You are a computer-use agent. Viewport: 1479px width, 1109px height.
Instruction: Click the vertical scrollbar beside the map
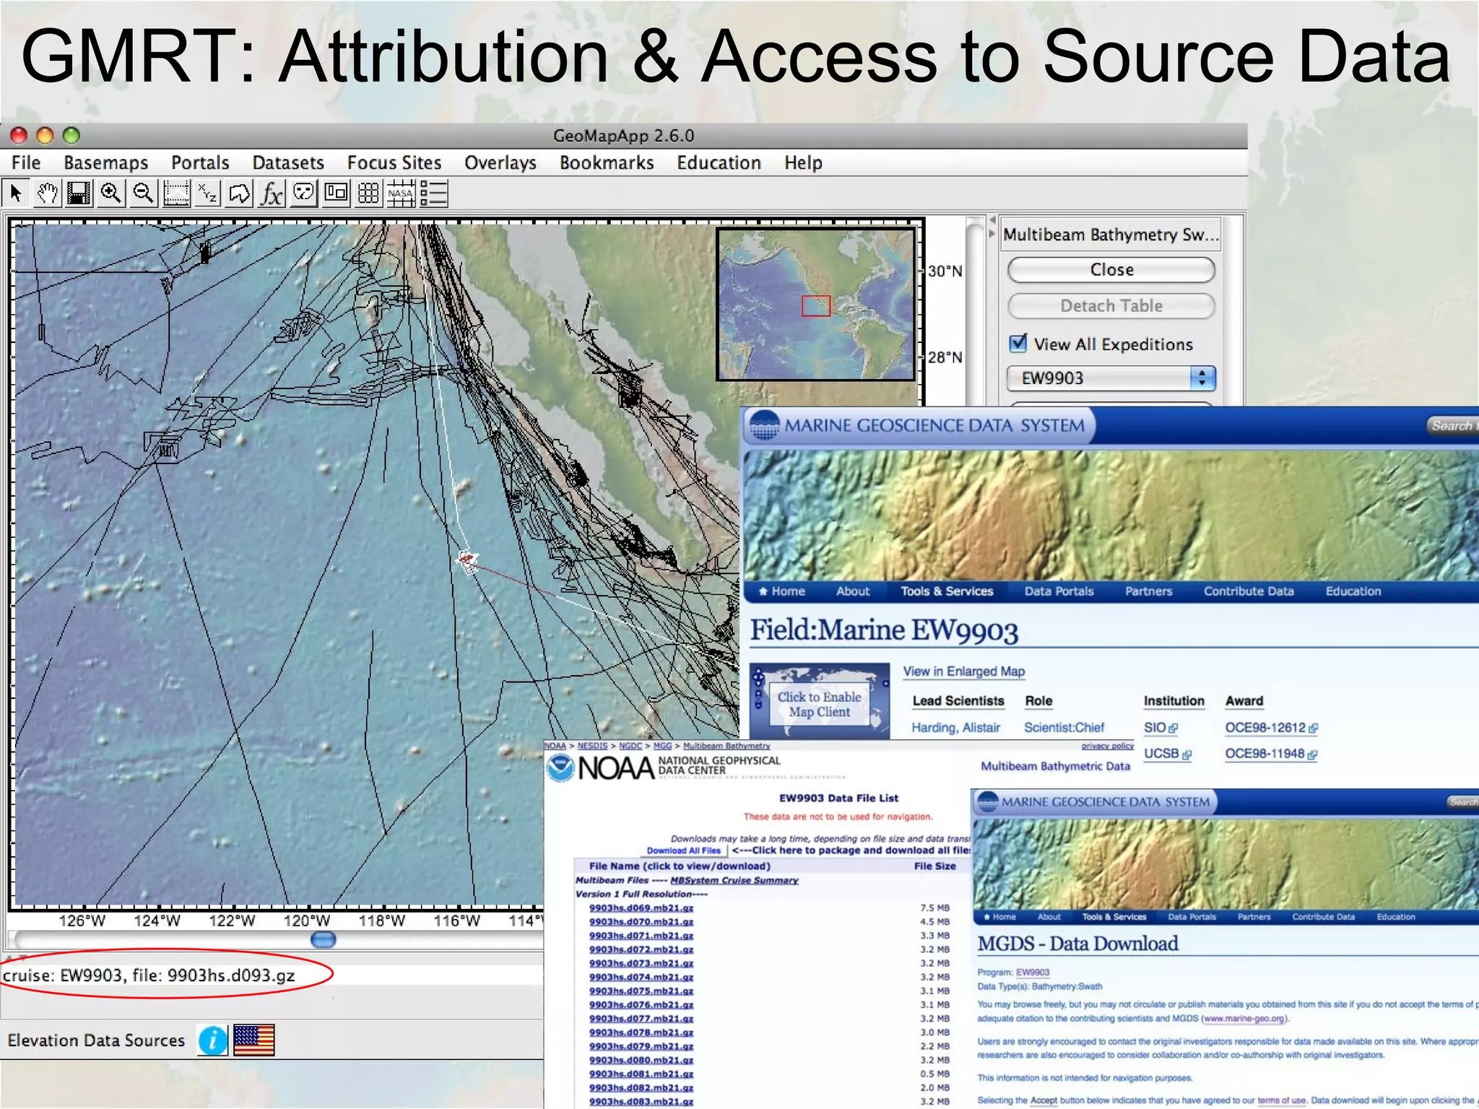tap(976, 310)
